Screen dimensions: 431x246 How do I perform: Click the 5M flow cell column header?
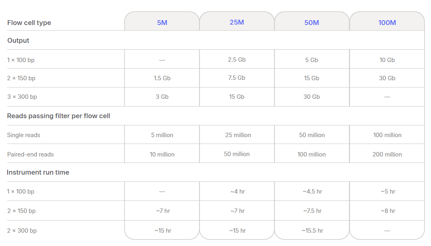point(162,23)
